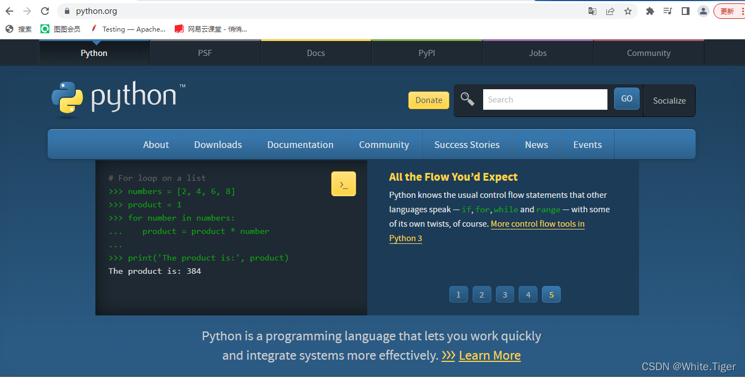This screenshot has width=745, height=378.
Task: Switch to the Jobs top tab
Action: click(x=538, y=53)
